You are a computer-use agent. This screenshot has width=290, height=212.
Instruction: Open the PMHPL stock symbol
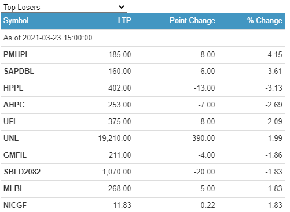[x=17, y=54]
